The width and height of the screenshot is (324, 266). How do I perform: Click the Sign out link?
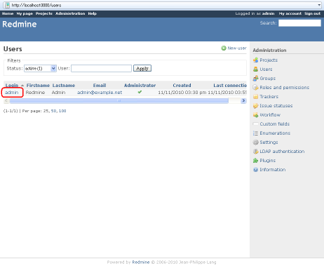(312, 13)
